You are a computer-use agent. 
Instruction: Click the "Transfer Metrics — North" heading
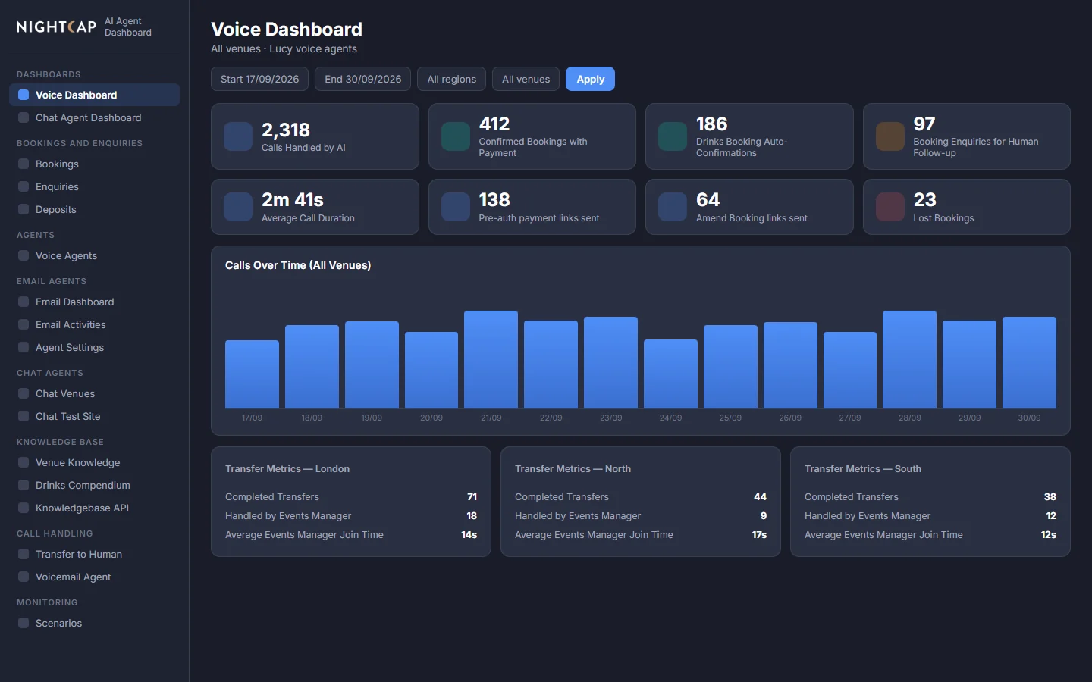(x=573, y=469)
